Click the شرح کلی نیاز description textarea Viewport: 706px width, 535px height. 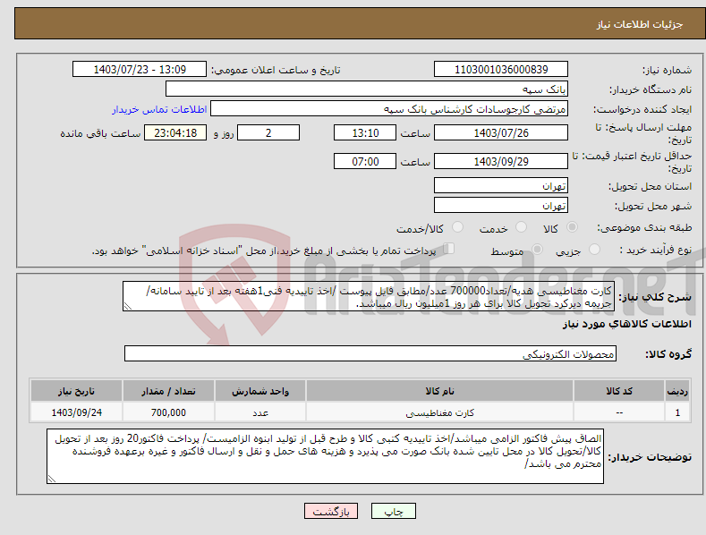point(369,296)
